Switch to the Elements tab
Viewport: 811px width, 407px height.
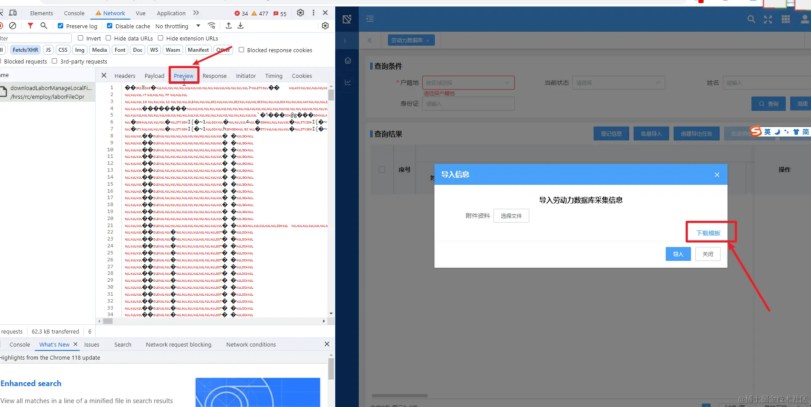pyautogui.click(x=41, y=13)
